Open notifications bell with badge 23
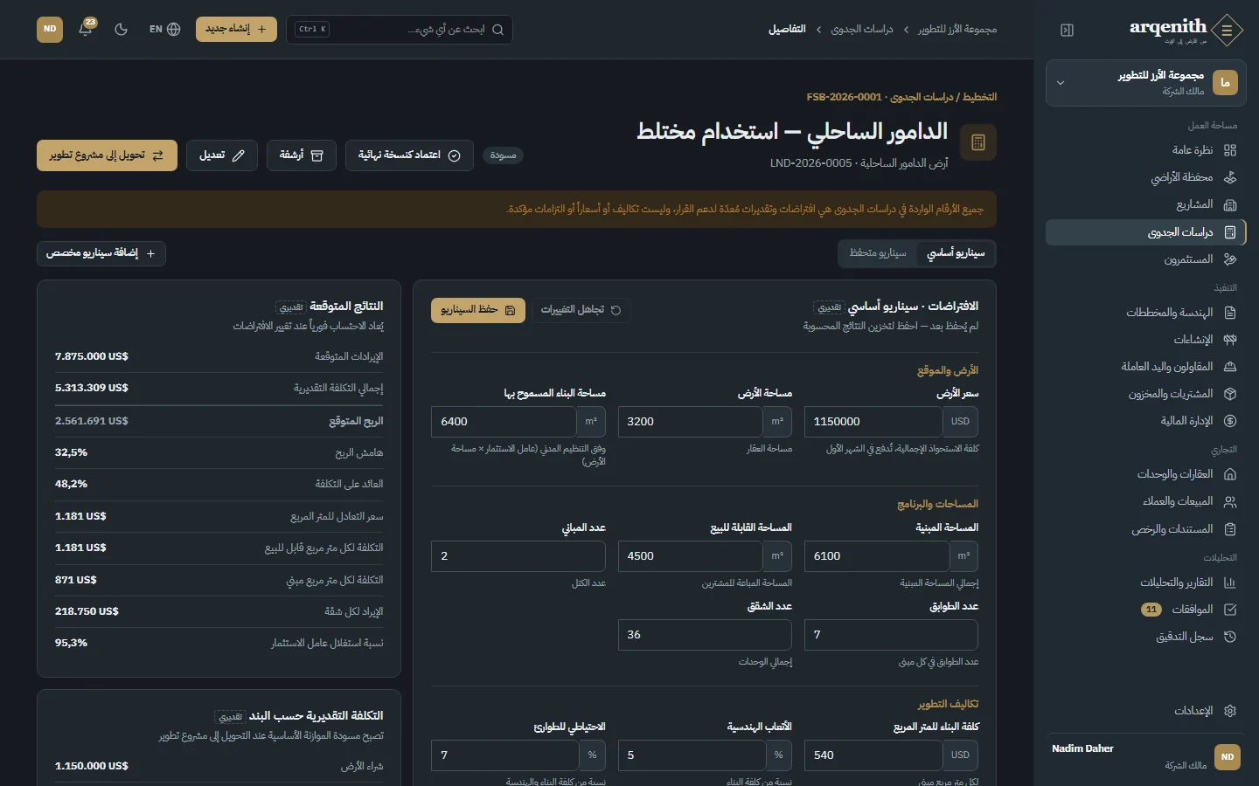Viewport: 1259px width, 786px height. 86,29
